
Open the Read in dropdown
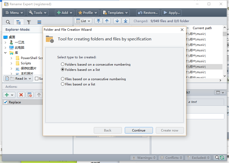point(18,78)
